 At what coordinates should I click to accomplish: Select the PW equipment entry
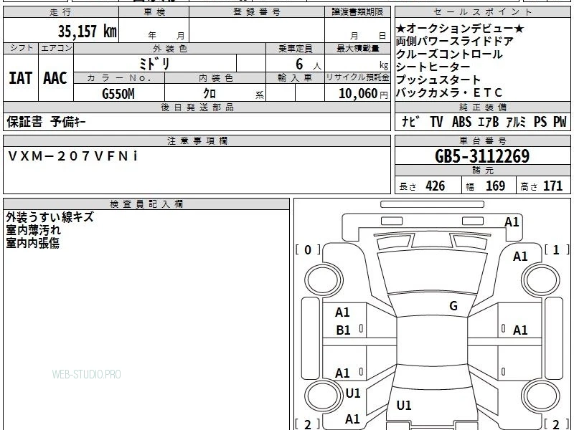tap(560, 121)
